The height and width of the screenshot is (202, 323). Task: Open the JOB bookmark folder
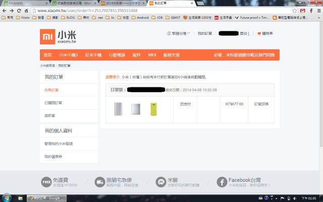tap(157, 18)
